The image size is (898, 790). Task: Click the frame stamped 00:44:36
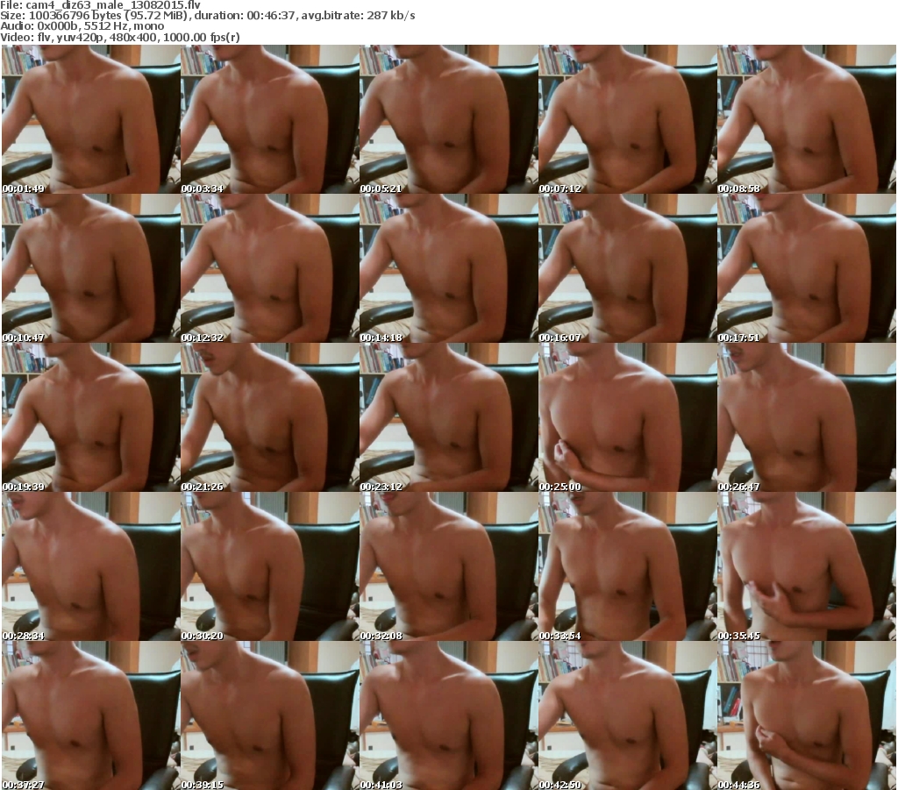(807, 715)
